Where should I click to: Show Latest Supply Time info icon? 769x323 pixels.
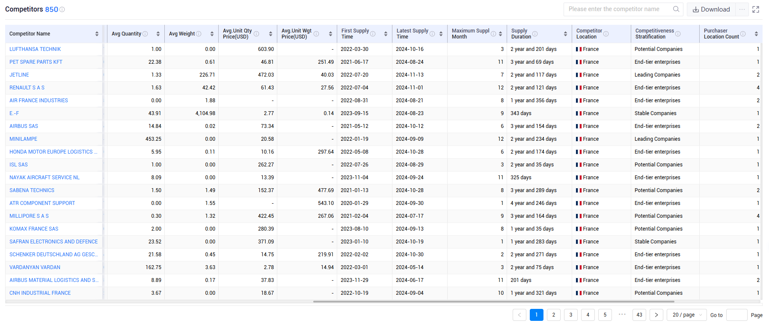[x=432, y=34]
